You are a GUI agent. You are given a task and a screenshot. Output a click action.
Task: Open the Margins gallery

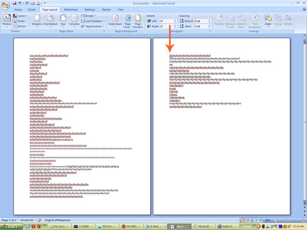(37, 22)
